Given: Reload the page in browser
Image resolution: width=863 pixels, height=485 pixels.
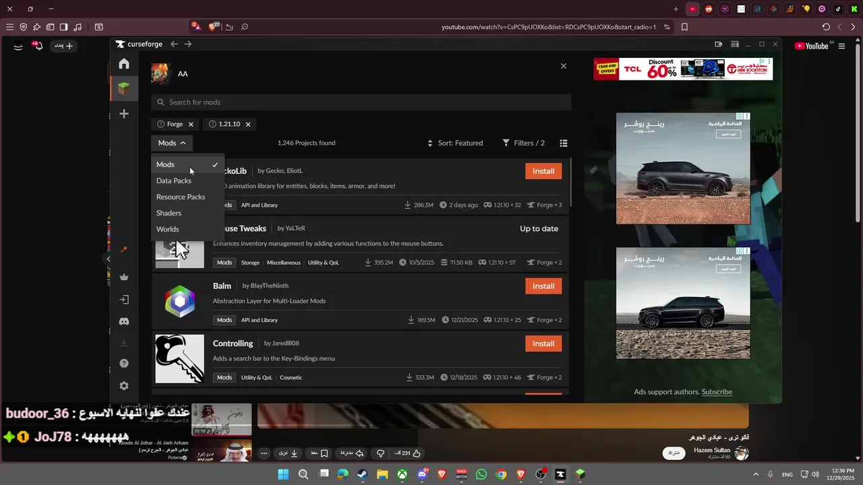Looking at the screenshot, I should tap(826, 27).
